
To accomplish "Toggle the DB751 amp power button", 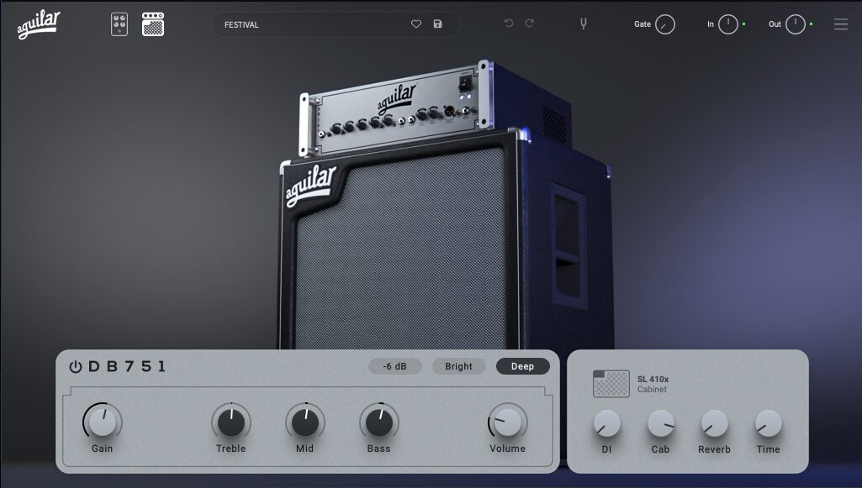I will click(x=76, y=366).
